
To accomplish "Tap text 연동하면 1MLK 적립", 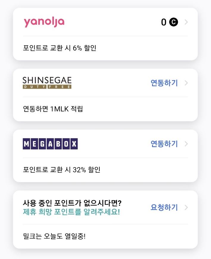I will pos(53,109).
